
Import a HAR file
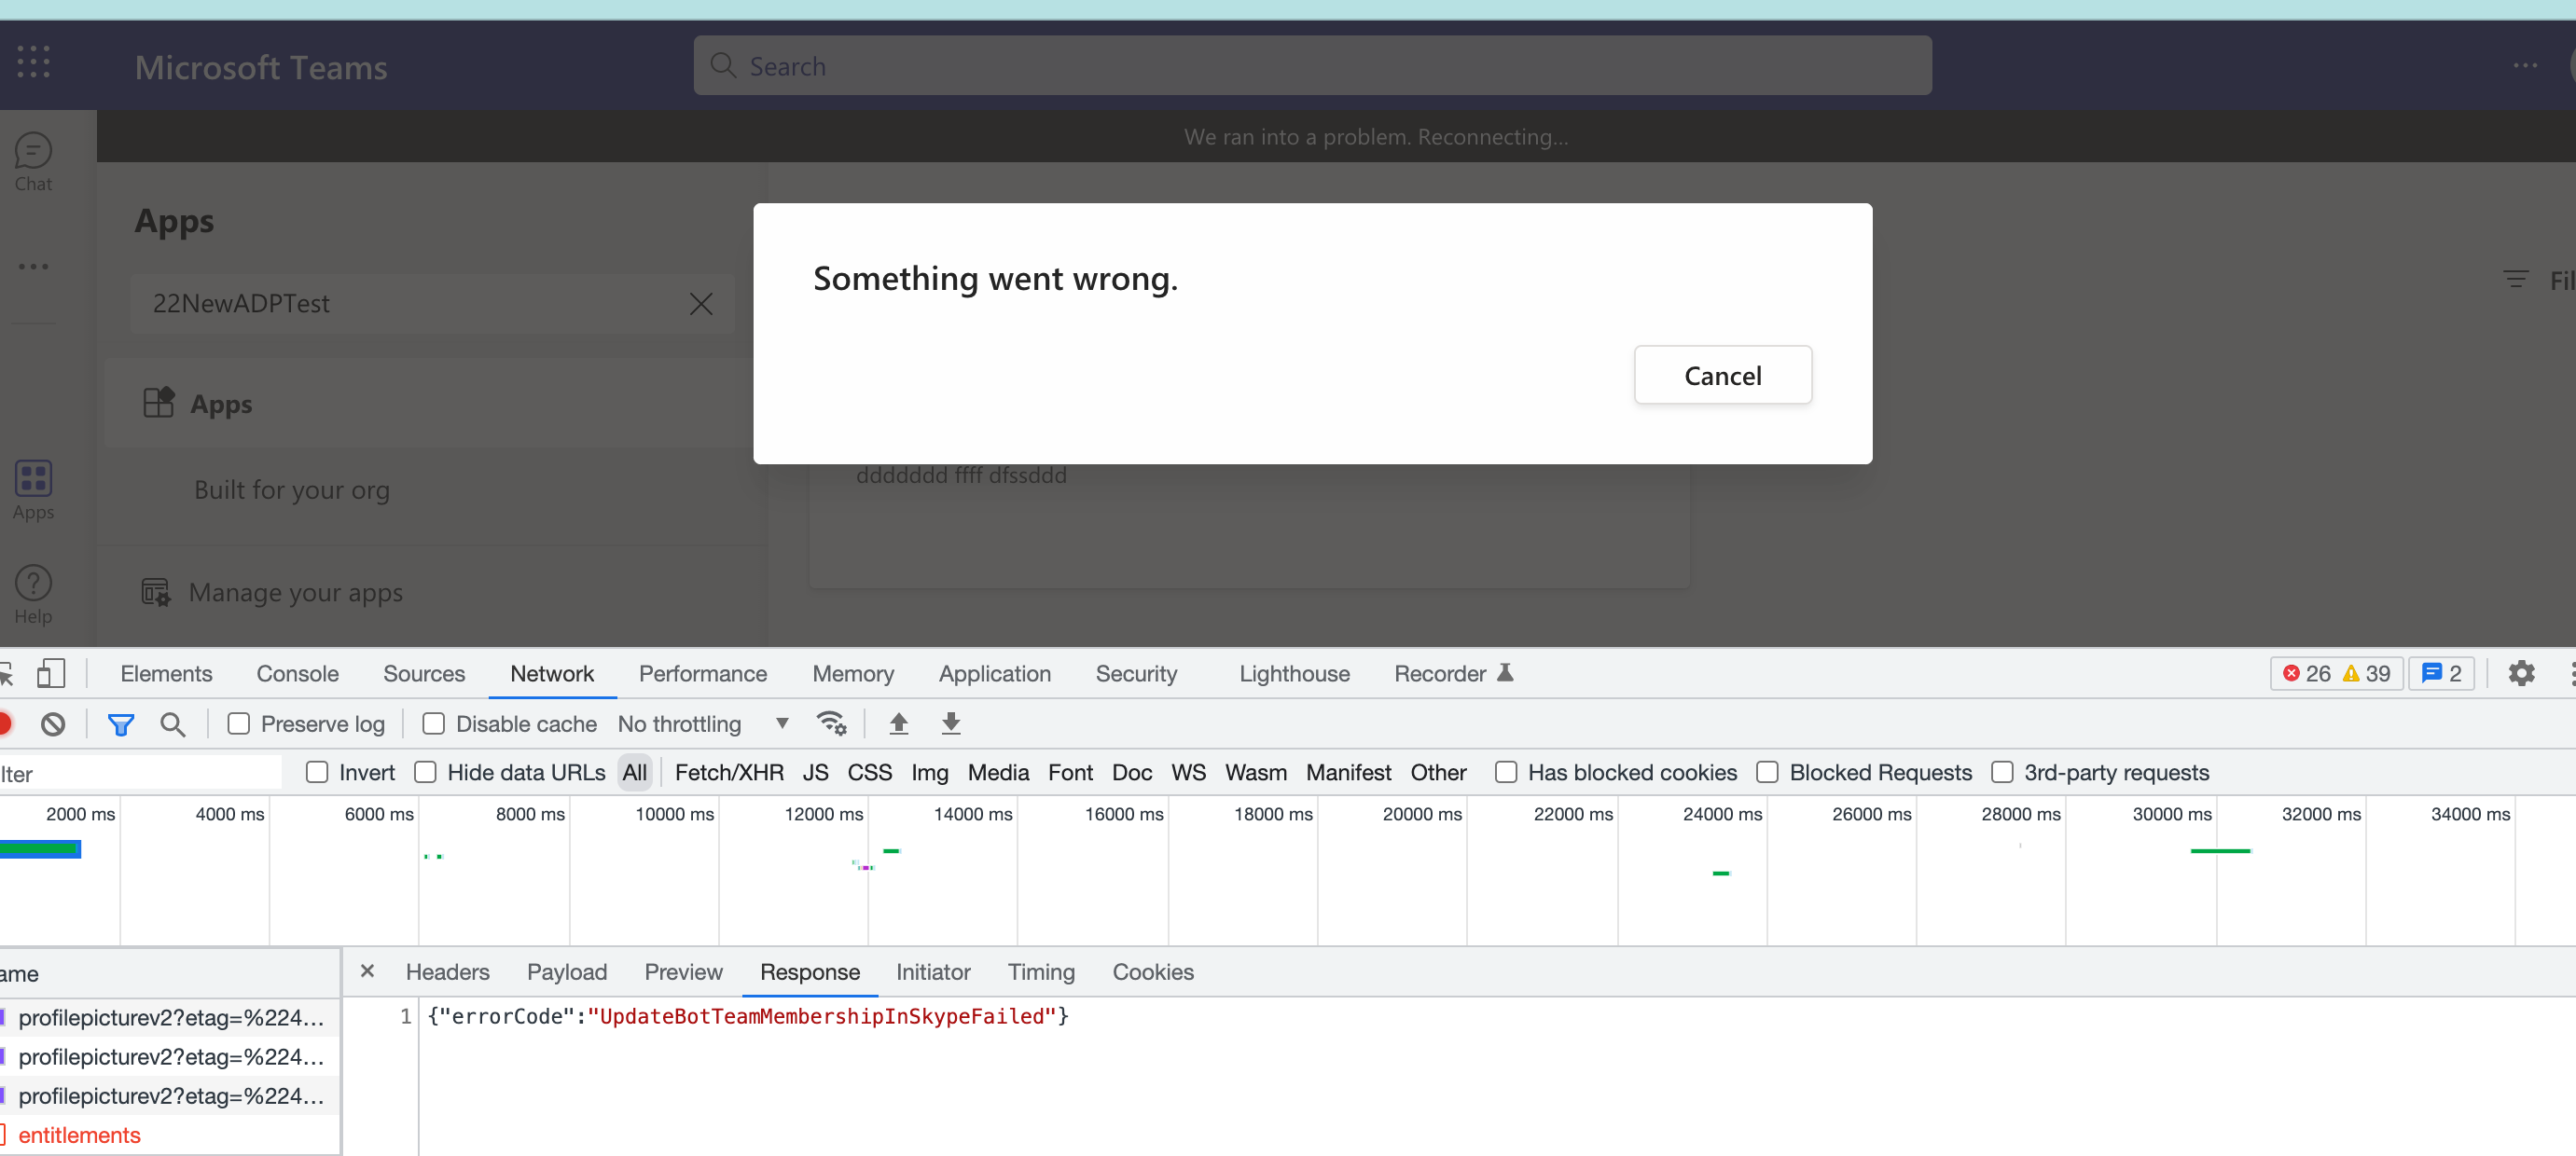[x=898, y=723]
